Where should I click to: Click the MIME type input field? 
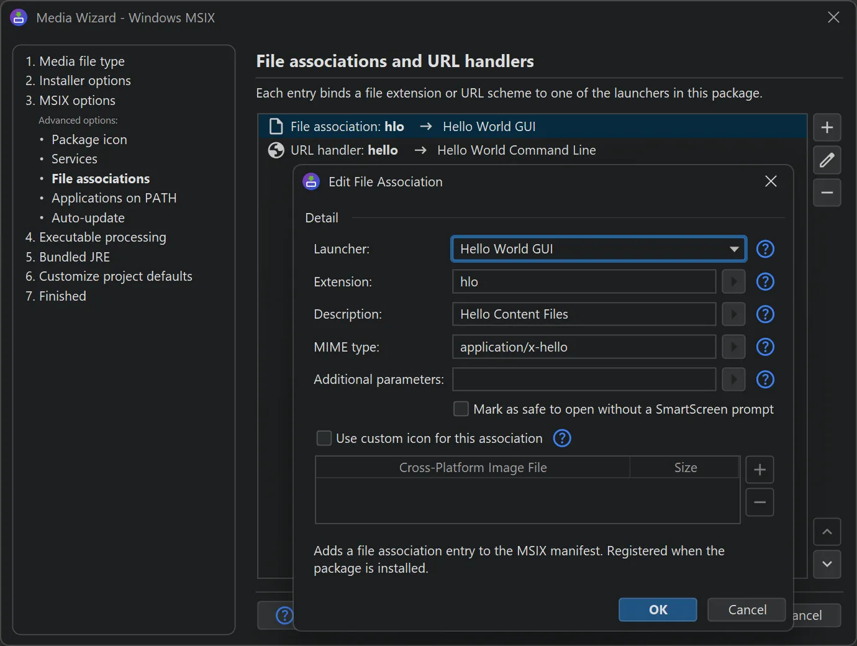[584, 347]
